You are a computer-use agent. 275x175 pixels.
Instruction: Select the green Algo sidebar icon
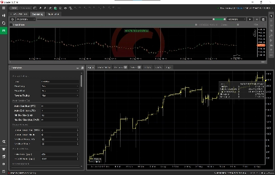4,31
